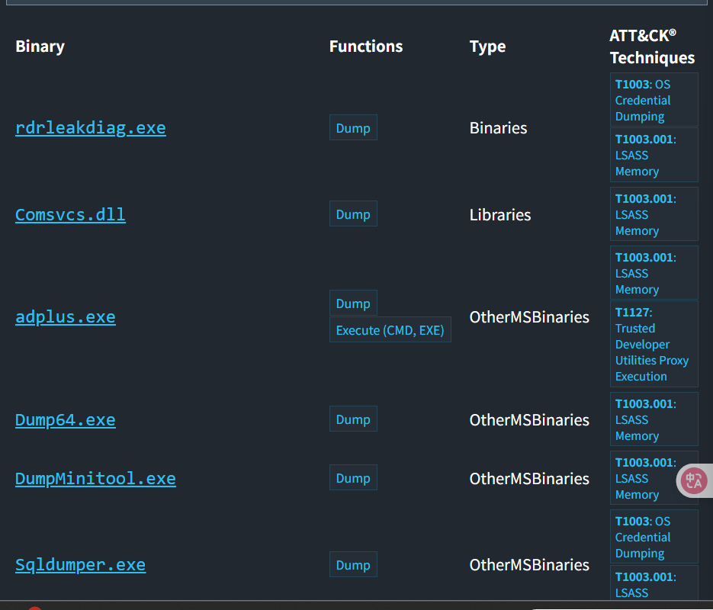Click the Dump tag for adplus.exe
The width and height of the screenshot is (713, 610).
(x=353, y=303)
